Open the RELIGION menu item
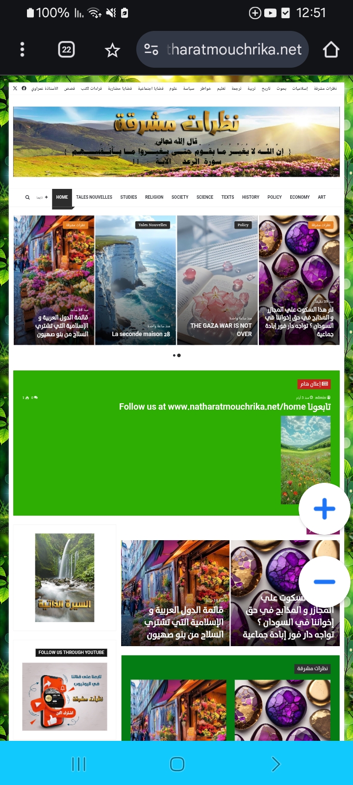Image resolution: width=353 pixels, height=785 pixels. click(x=154, y=197)
